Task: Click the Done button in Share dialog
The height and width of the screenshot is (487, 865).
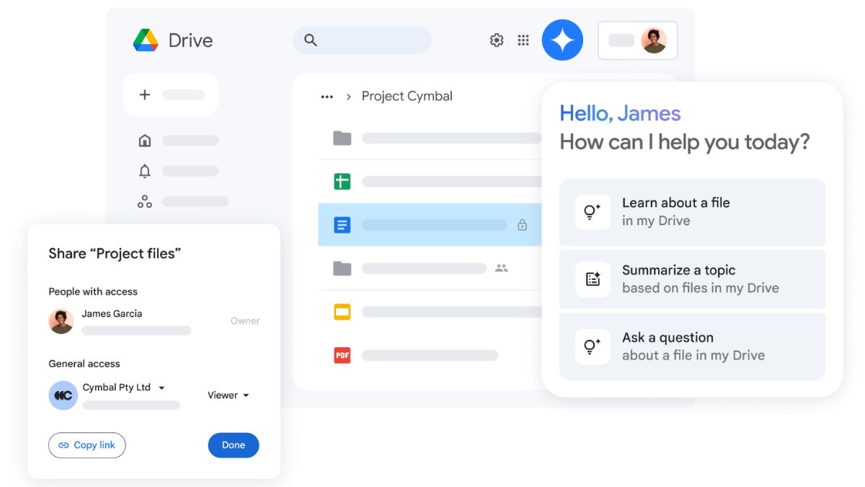Action: click(233, 445)
